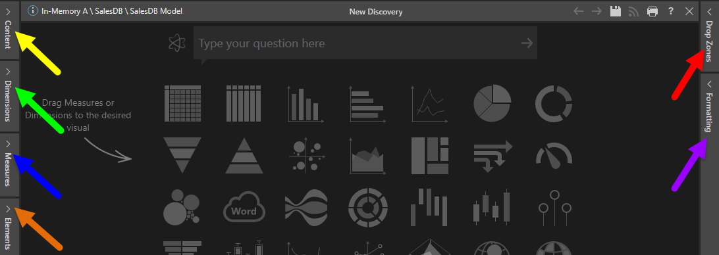Click the save disk icon
Screen dimensions: 719x255
[x=616, y=11]
